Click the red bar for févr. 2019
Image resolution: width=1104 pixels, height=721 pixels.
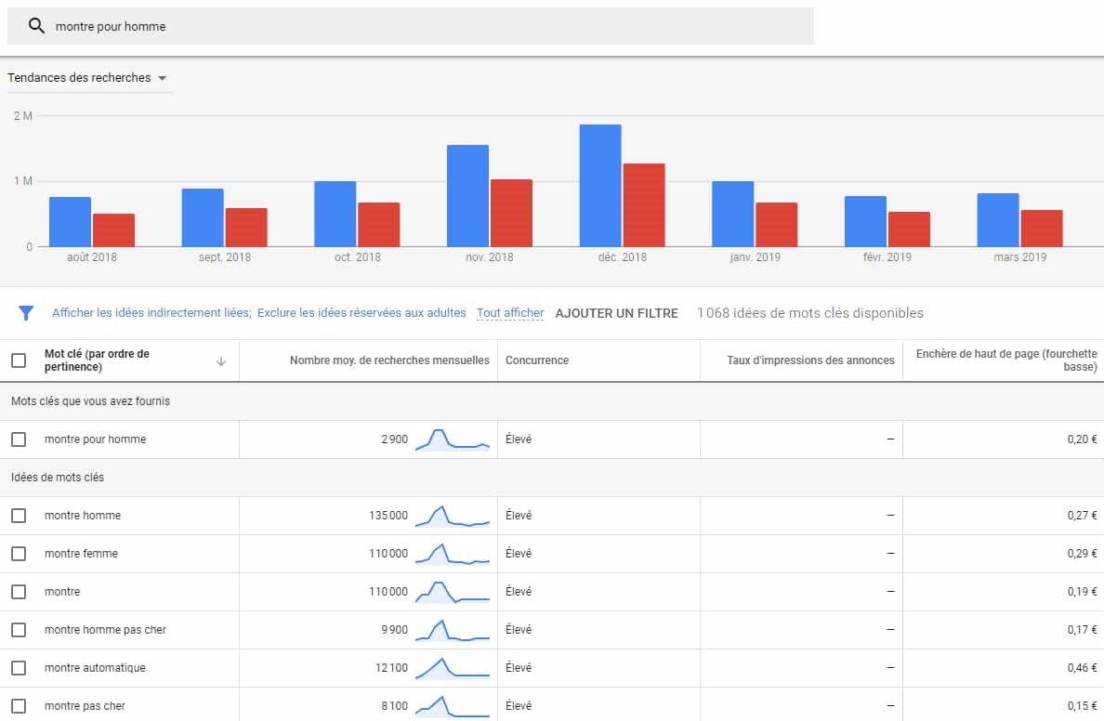point(909,229)
